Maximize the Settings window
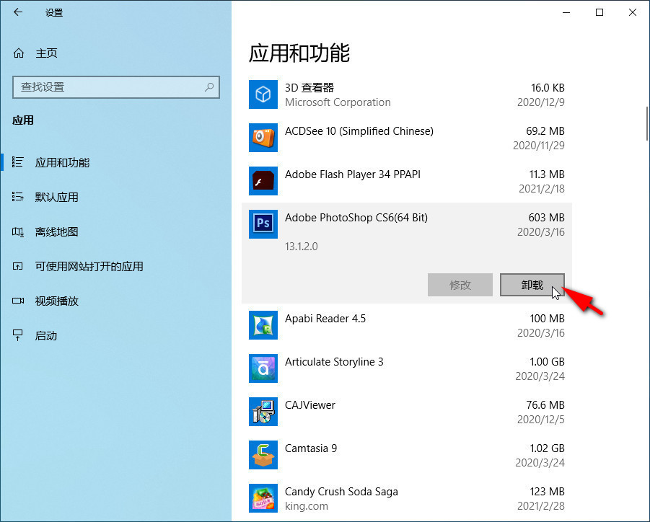The width and height of the screenshot is (650, 522). (600, 12)
